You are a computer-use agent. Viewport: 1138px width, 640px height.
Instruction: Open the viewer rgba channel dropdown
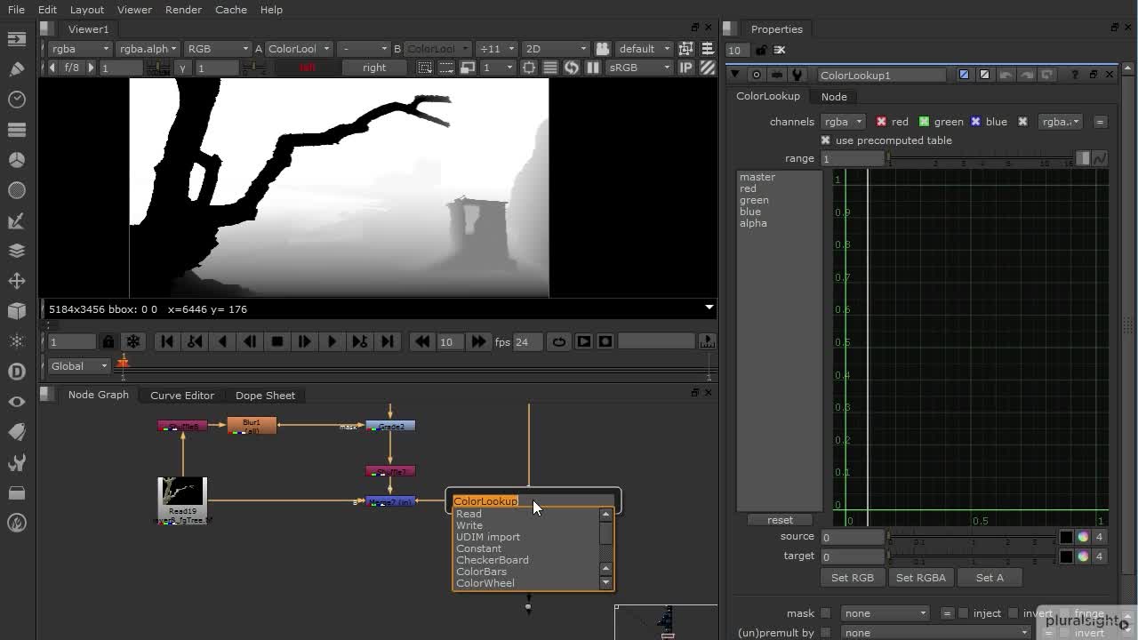[80, 49]
